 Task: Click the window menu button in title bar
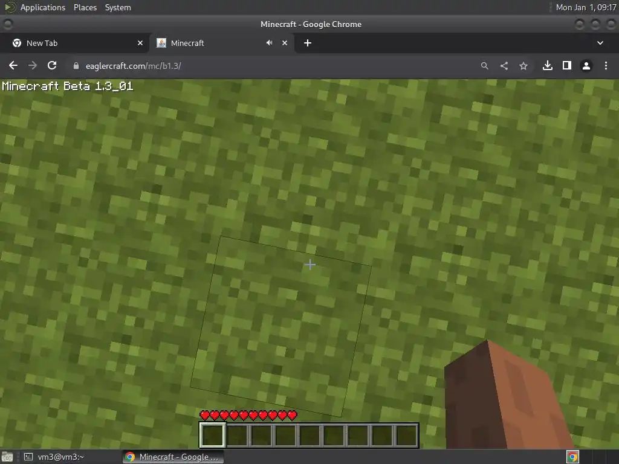click(x=8, y=24)
